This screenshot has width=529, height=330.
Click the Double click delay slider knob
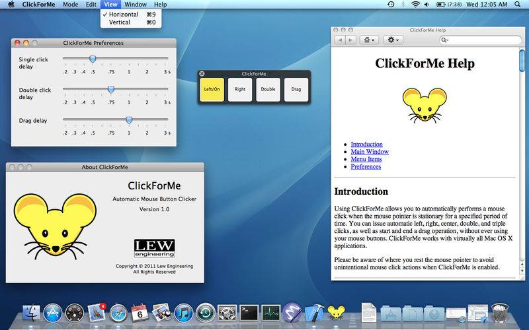pos(110,90)
